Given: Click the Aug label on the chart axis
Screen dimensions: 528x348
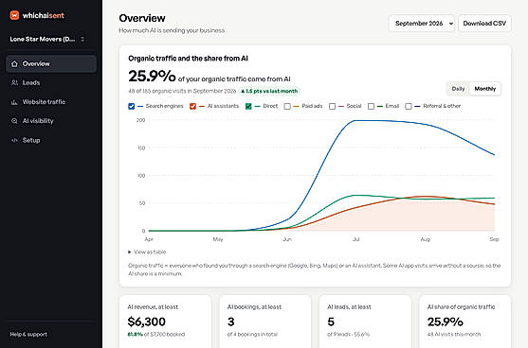Looking at the screenshot, I should (426, 239).
